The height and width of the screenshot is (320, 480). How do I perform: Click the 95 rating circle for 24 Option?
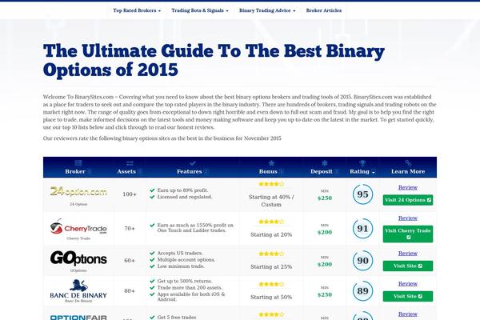point(362,194)
